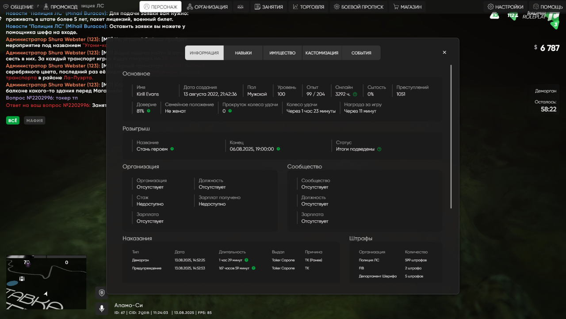Screen dimensions: 566x319
Task: Click the microphone icon
Action: [102, 308]
